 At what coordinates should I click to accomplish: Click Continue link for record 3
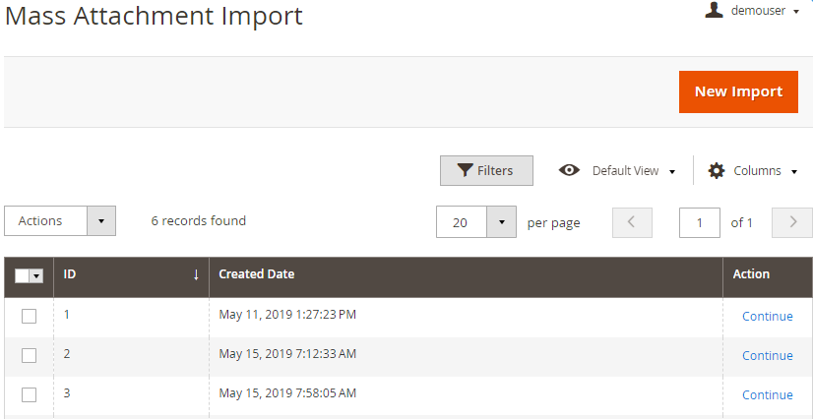pos(768,394)
